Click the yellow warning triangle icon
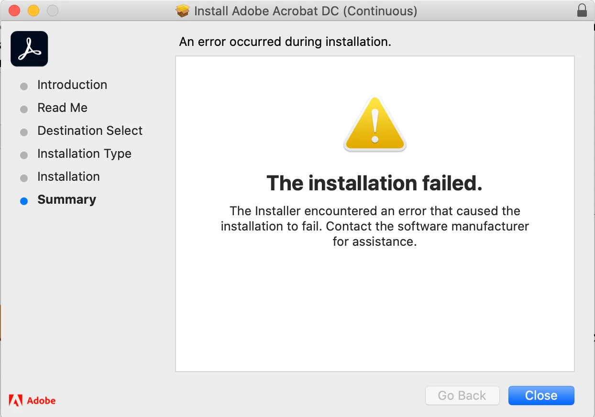 tap(375, 124)
